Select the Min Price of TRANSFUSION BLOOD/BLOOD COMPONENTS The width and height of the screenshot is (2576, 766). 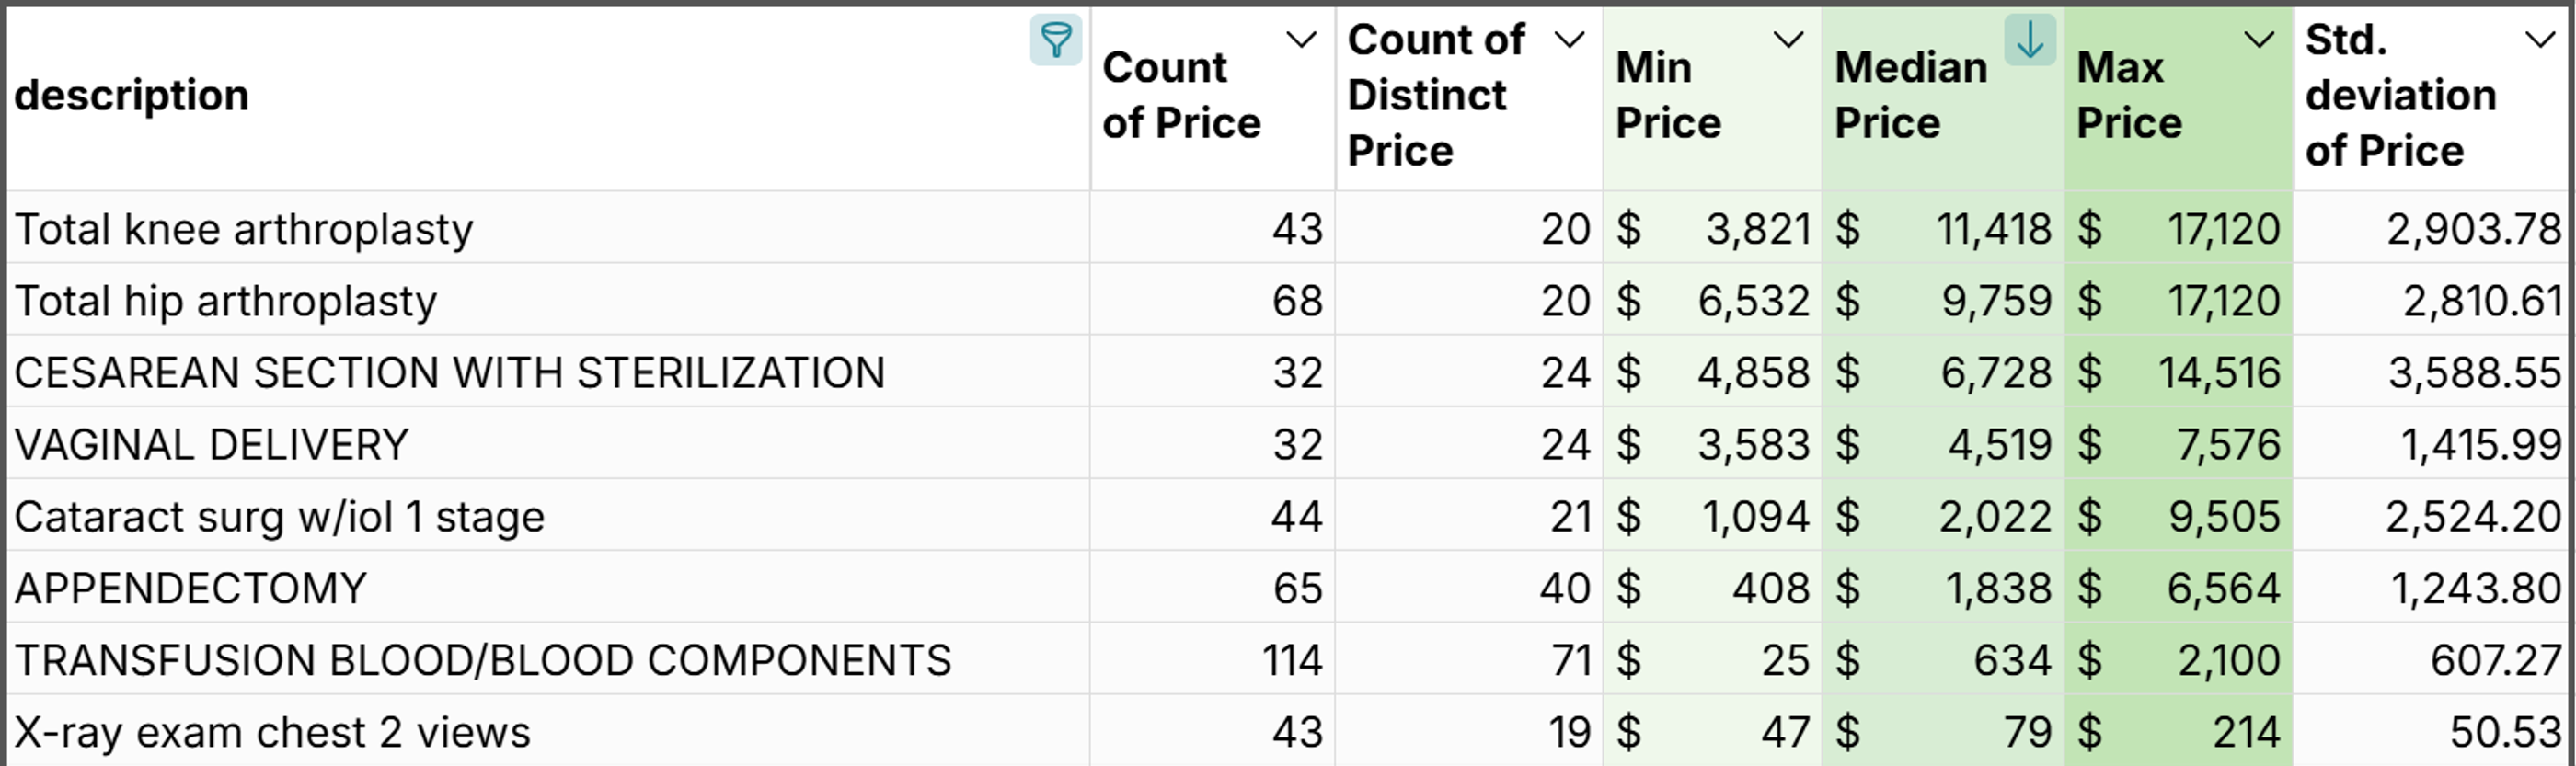click(x=1710, y=660)
